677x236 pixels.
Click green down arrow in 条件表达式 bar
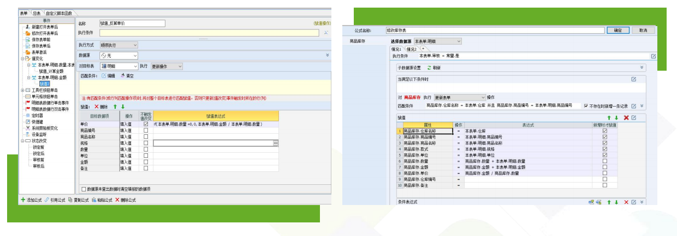[x=616, y=202]
